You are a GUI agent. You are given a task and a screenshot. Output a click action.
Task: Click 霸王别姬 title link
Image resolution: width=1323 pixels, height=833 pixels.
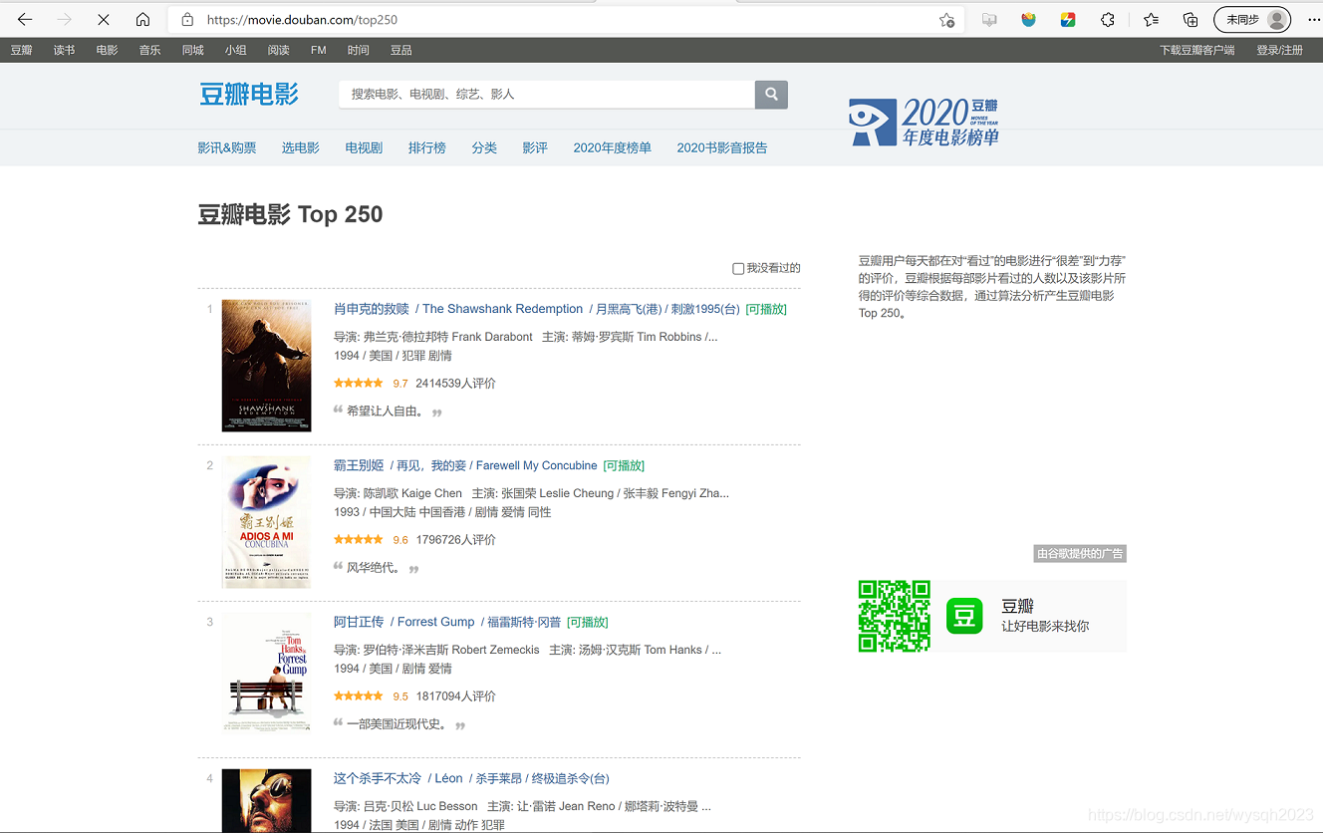coord(359,465)
